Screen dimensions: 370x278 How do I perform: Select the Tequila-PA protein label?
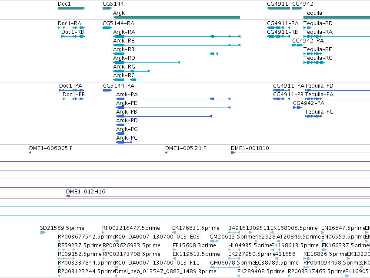(319, 95)
